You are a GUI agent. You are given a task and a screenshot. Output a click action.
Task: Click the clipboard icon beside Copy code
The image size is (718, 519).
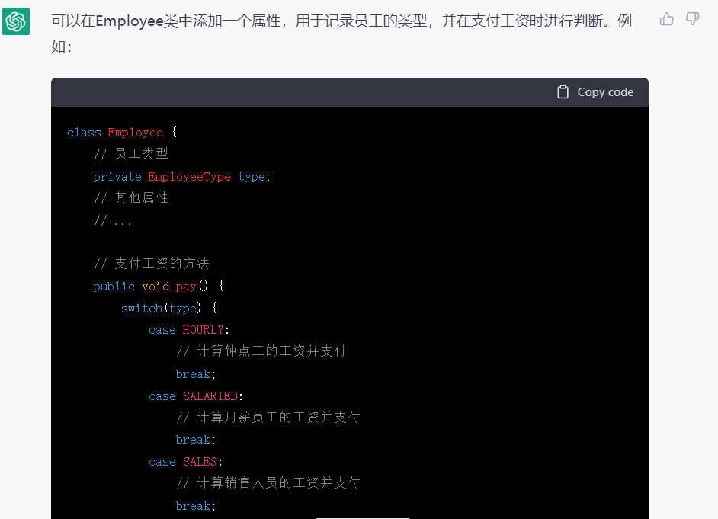coord(563,91)
